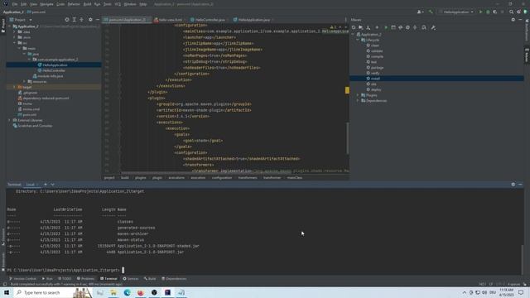Select the clean lifecycle goal
Viewport: 530px width, 298px height.
[x=375, y=46]
